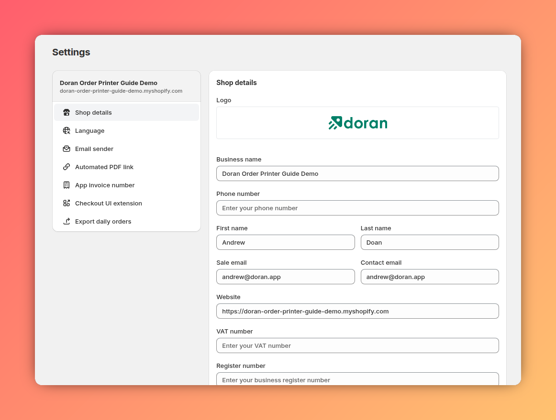The image size is (556, 420).
Task: Click the doran-order-printer-guide-demo.myshopify.com store domain text
Action: point(121,91)
